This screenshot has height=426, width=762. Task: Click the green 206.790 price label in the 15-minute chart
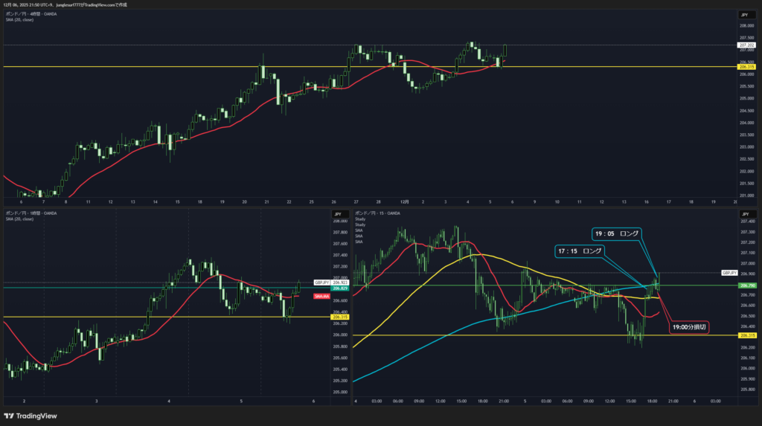click(746, 285)
